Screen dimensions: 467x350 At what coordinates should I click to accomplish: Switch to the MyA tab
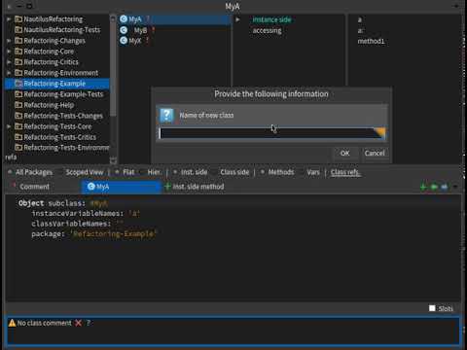click(122, 187)
